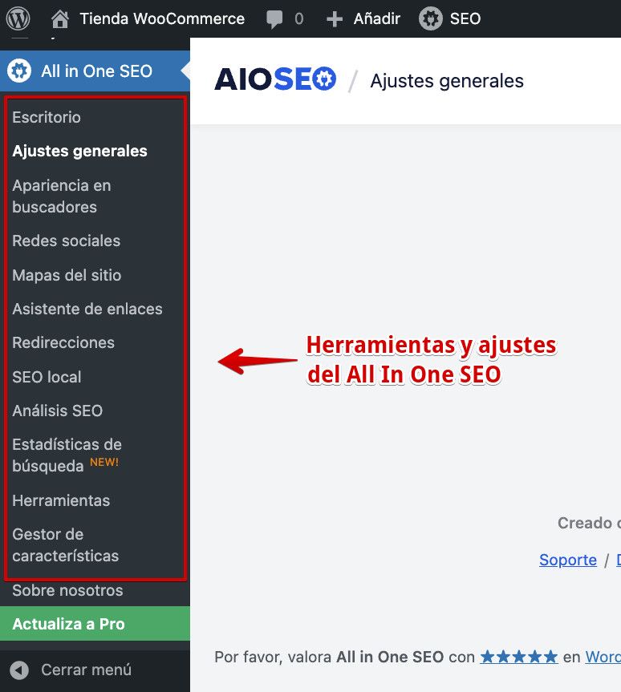Click the green Actualiza a Pro button

95,624
